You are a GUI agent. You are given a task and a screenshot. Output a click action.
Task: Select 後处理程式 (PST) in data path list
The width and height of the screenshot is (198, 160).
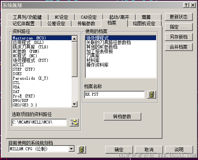(42, 60)
